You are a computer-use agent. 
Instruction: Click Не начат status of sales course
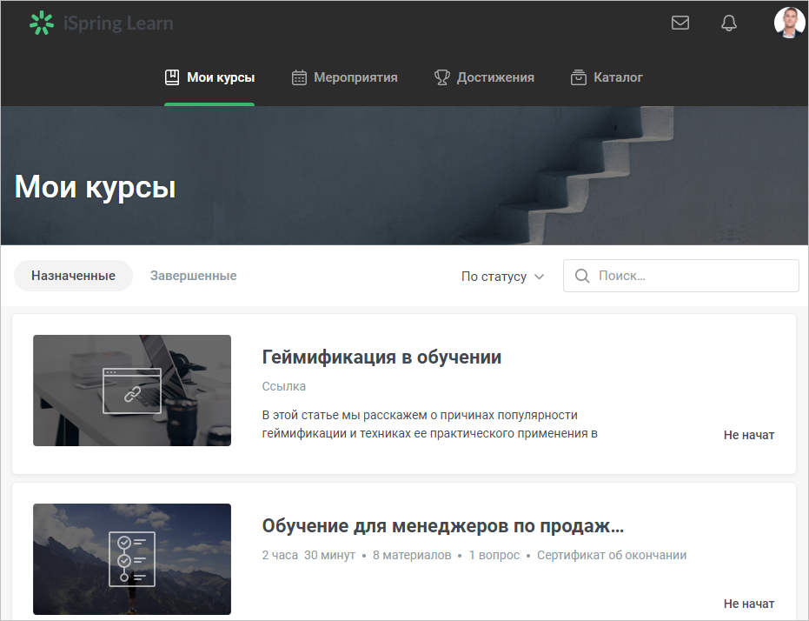[749, 604]
